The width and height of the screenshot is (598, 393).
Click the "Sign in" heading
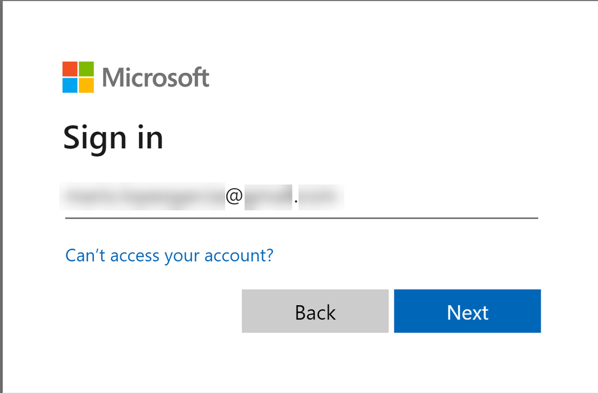tap(113, 137)
